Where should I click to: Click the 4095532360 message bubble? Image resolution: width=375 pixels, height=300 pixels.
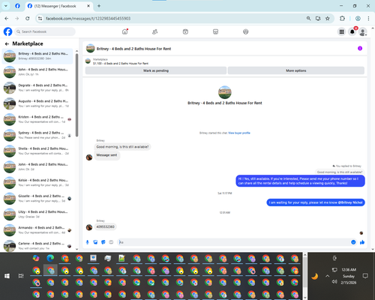[106, 226]
